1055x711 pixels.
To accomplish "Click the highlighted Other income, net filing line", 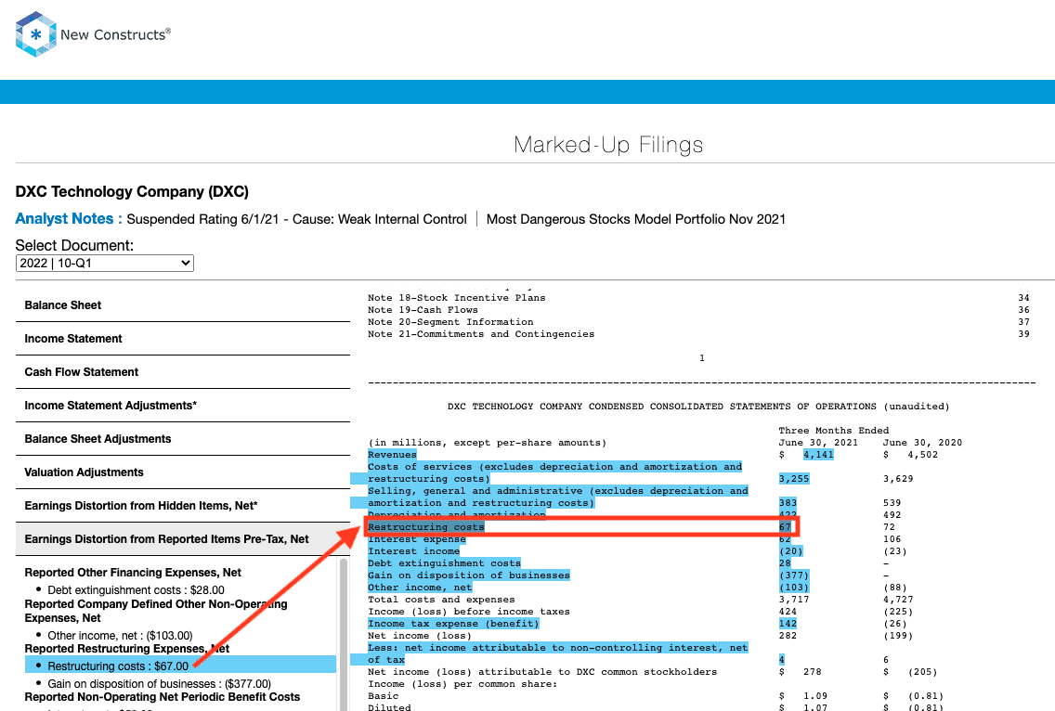I will click(x=420, y=588).
